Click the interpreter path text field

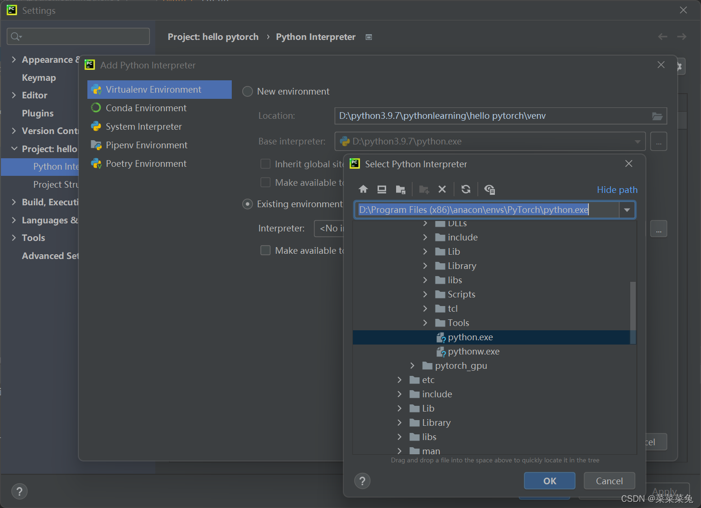click(487, 210)
